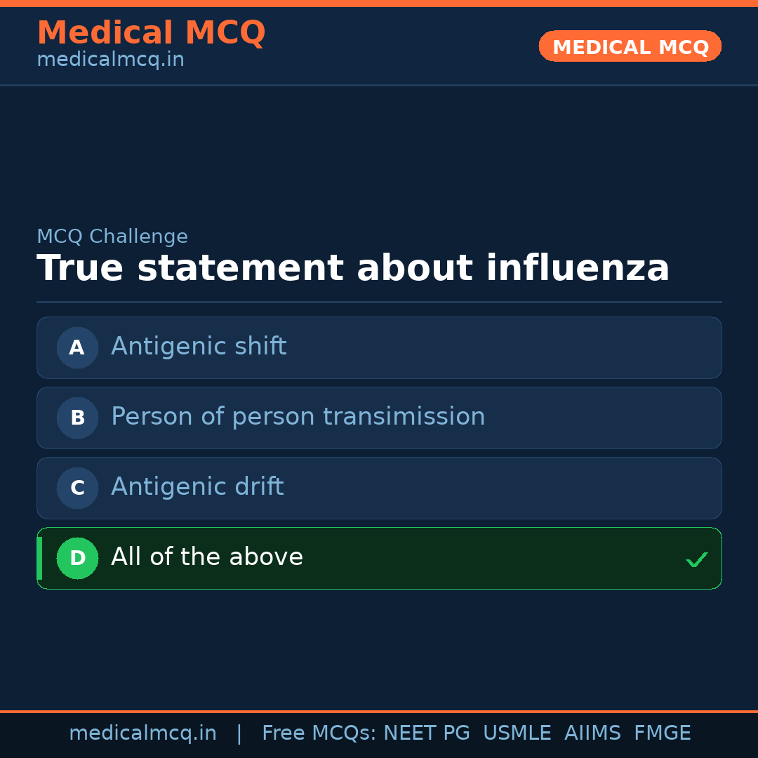This screenshot has width=758, height=758.
Task: Click the 'Medical MCQ' orange title
Action: tap(151, 33)
